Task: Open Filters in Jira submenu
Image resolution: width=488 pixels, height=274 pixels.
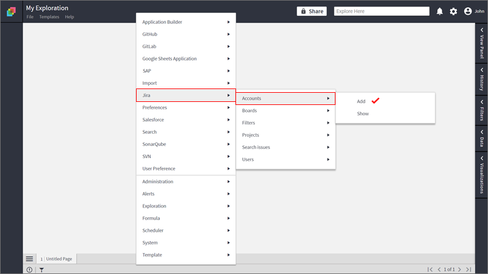Action: click(x=285, y=123)
